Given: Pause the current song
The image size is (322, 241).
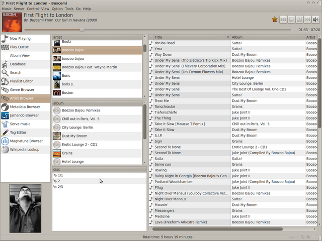Looking at the screenshot, I should [x=299, y=20].
